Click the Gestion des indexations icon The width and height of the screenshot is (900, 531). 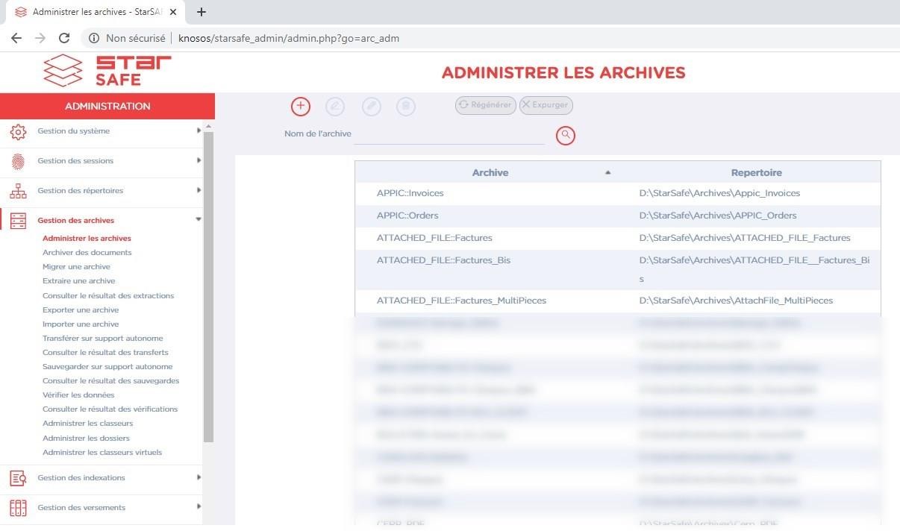point(18,478)
